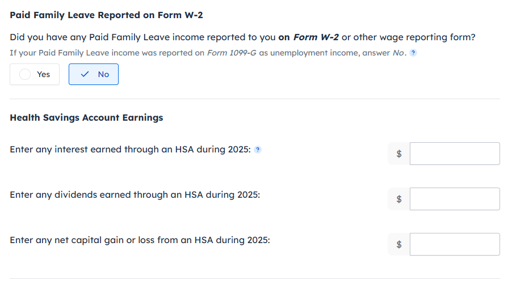Click the empty radio circle beside Yes

25,74
